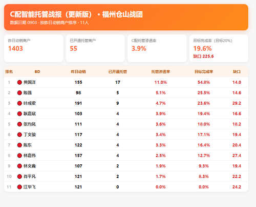The width and height of the screenshot is (256, 207).
Task: Select the 19.6% 目标完成率 summary value
Action: click(202, 48)
